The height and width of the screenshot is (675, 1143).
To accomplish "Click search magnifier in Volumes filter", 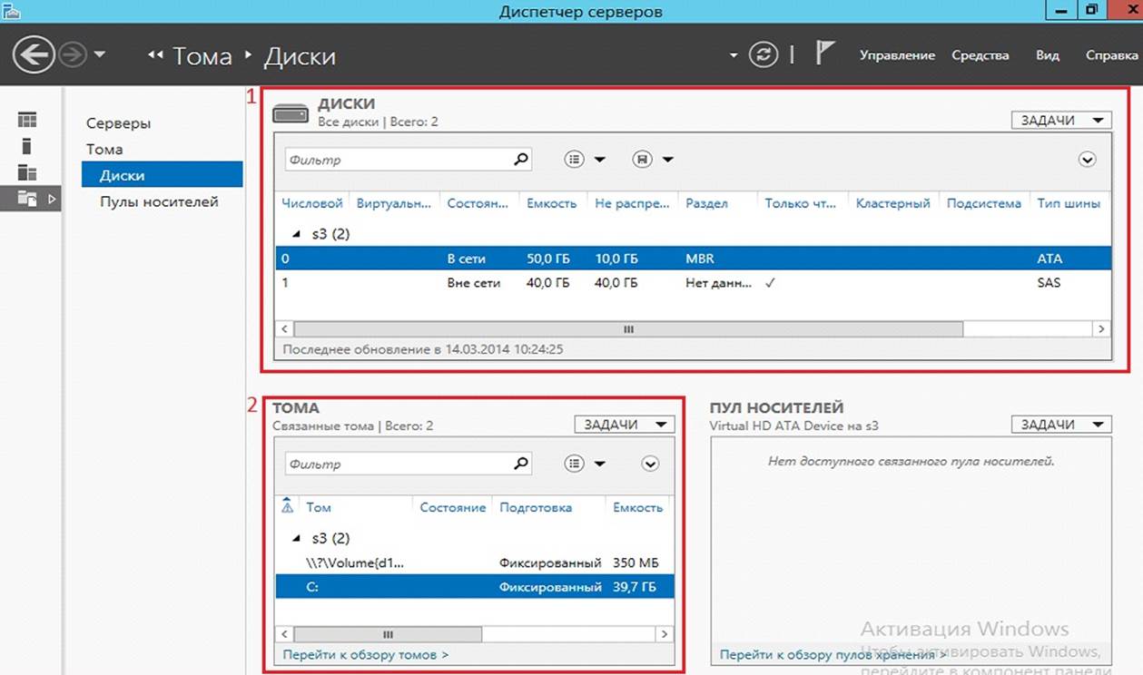I will click(520, 464).
